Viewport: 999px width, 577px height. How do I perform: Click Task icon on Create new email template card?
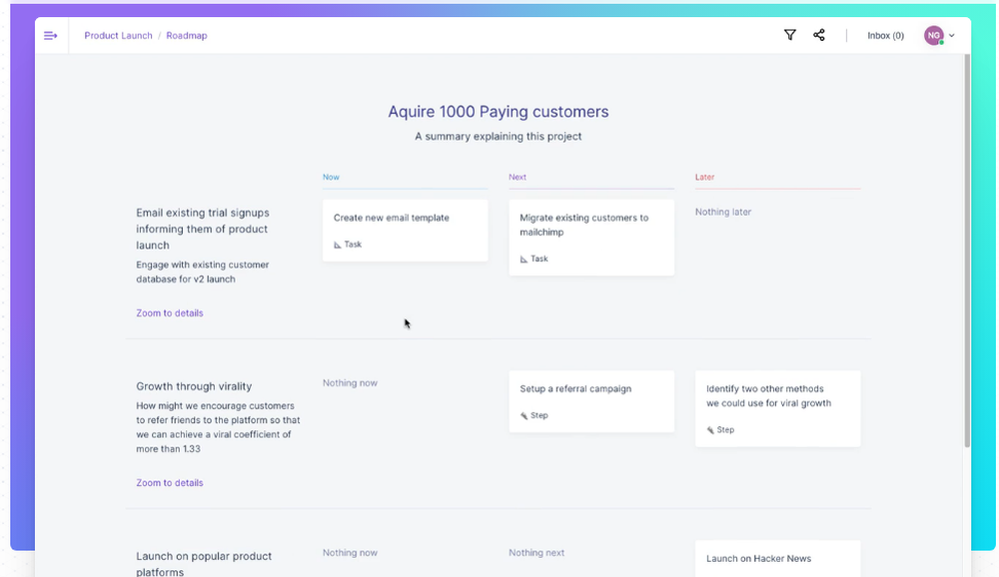point(338,245)
